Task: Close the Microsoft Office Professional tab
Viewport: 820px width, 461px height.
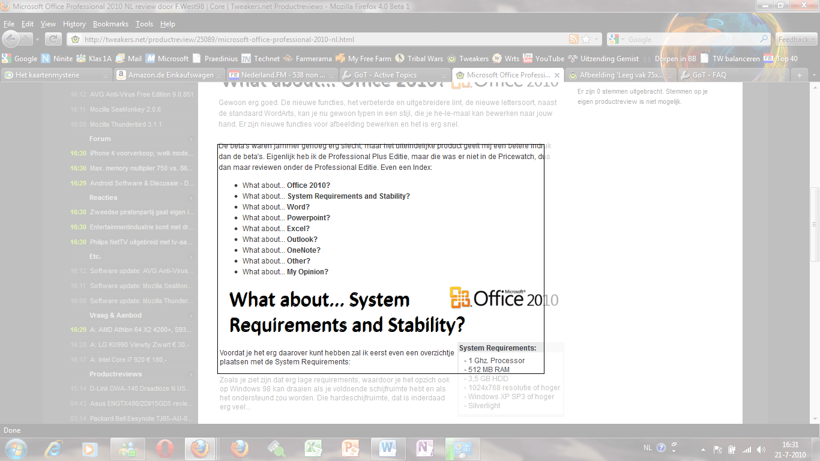Action: click(557, 76)
